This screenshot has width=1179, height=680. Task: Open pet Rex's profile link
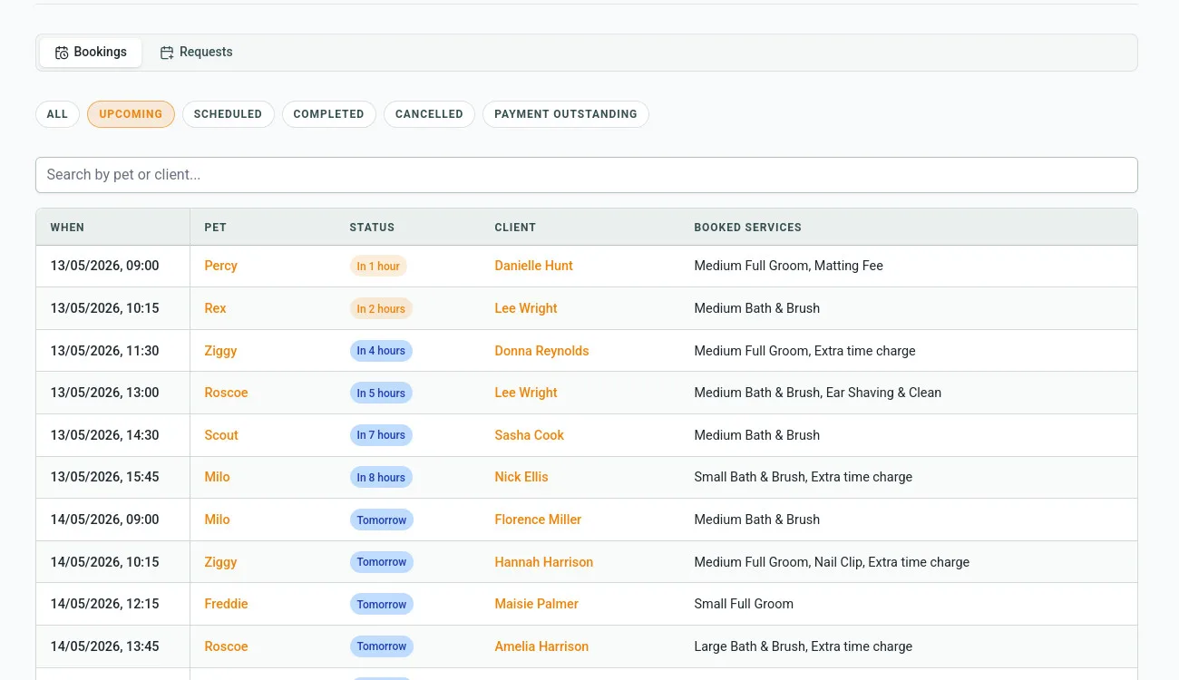(216, 308)
